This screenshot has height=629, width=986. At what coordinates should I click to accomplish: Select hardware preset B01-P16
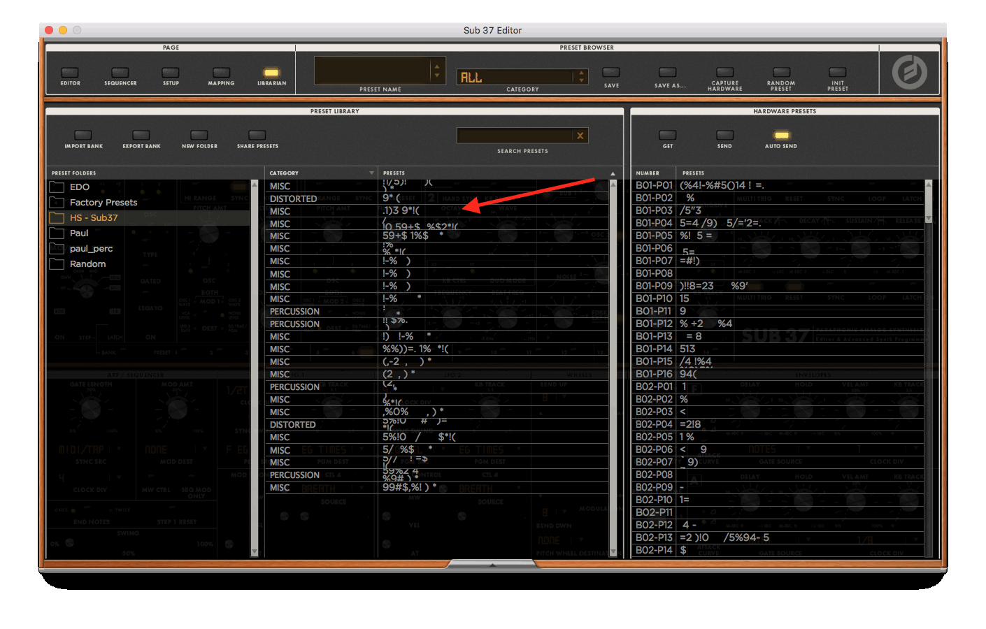(x=778, y=375)
